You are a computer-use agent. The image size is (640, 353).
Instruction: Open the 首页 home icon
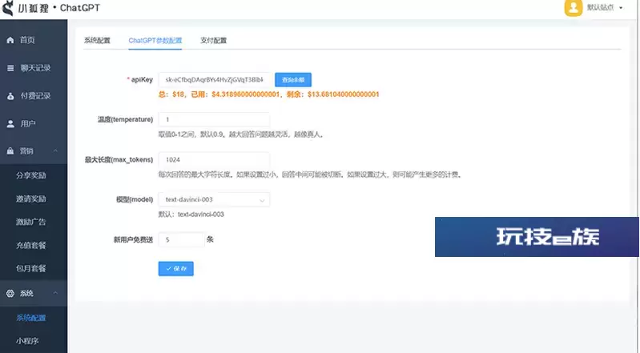[x=10, y=40]
